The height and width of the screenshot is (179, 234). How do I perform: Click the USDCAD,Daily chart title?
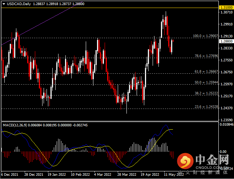(19, 4)
